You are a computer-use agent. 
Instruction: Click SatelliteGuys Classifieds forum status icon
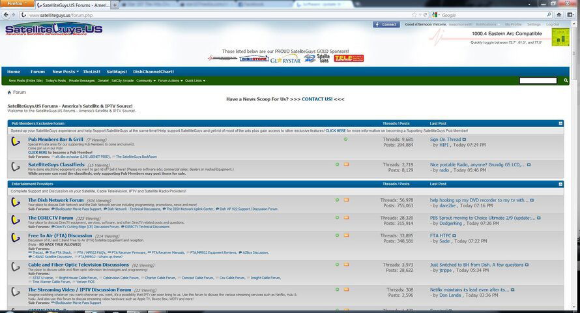(15, 166)
